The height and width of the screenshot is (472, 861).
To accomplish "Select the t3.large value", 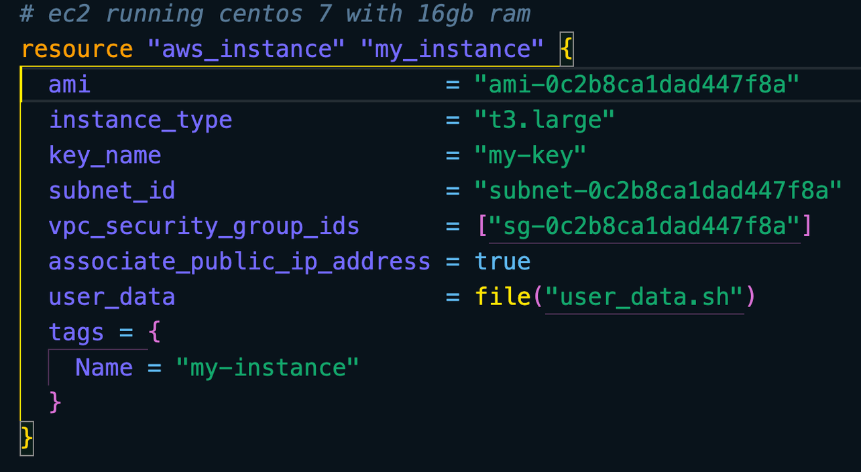I will (545, 119).
